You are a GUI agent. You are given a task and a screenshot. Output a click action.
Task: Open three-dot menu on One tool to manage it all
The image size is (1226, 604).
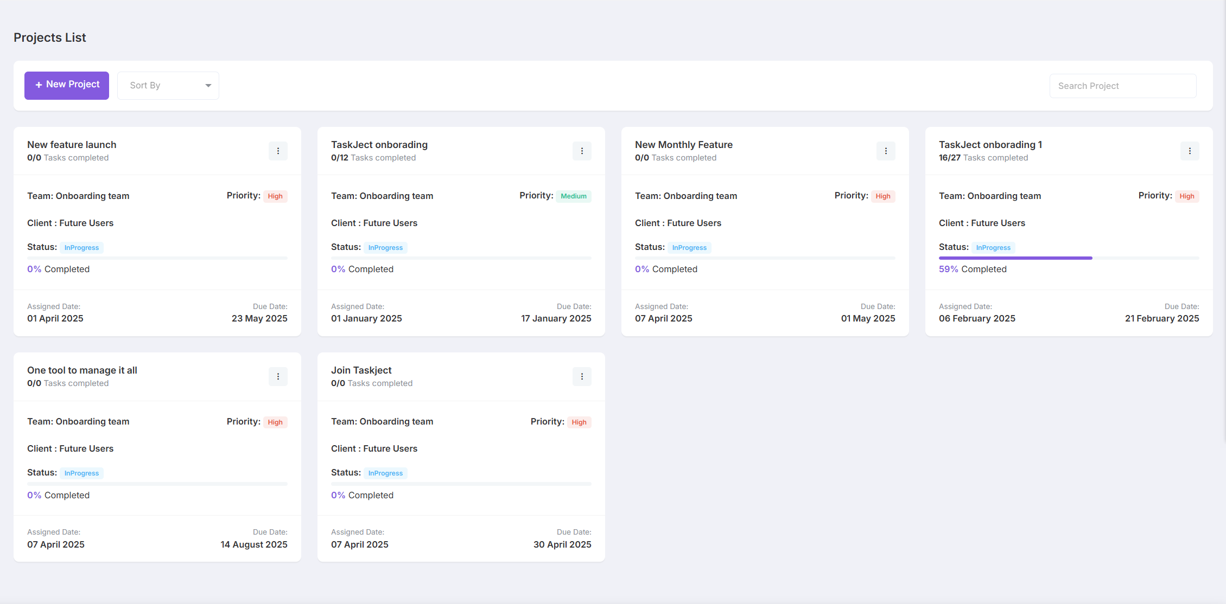[278, 376]
